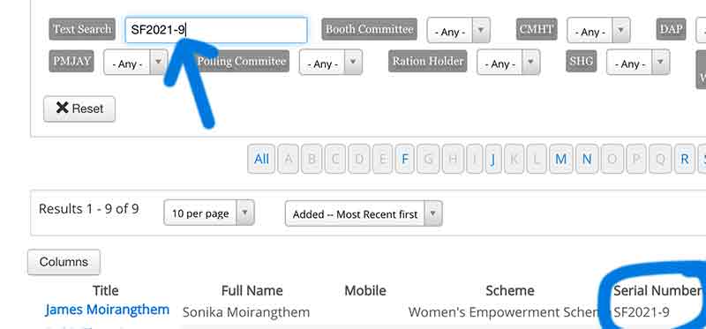The height and width of the screenshot is (329, 706).
Task: Open the Booth Committee dropdown
Action: pyautogui.click(x=458, y=31)
